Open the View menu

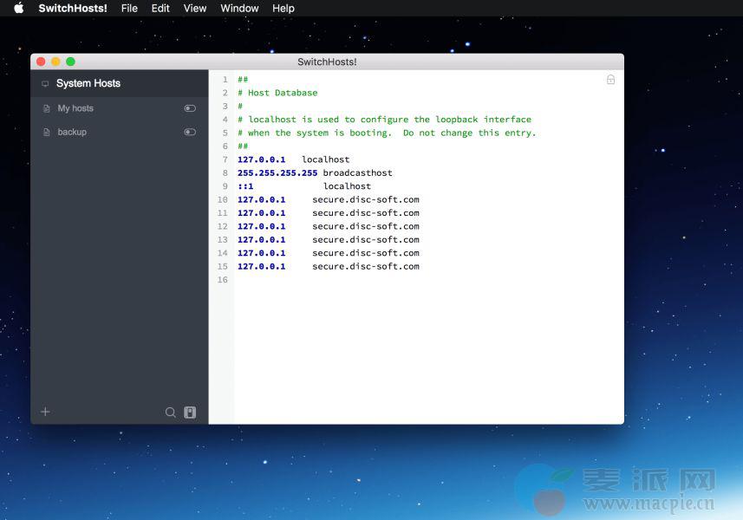click(195, 8)
